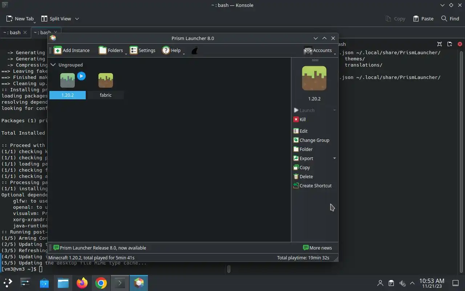Kill the running instance
465x291 pixels.
[300, 119]
